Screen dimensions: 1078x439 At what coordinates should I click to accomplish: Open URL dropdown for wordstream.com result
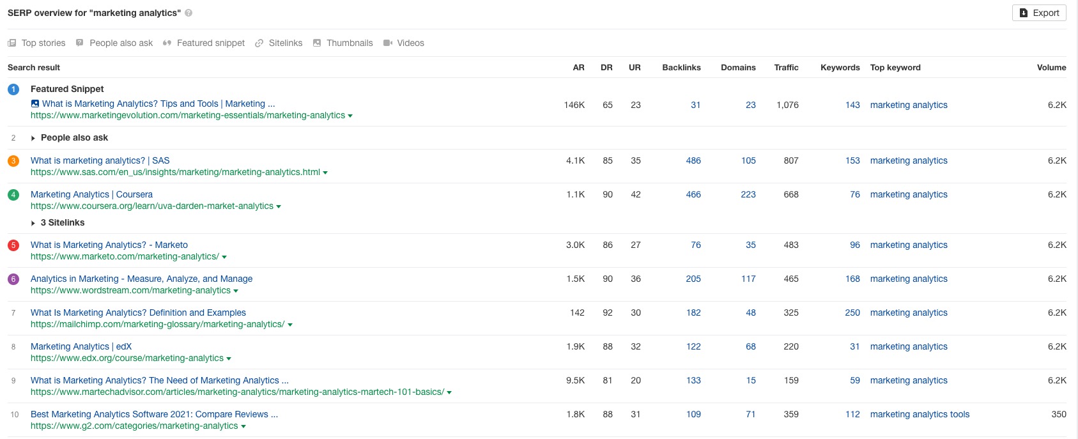tap(236, 291)
